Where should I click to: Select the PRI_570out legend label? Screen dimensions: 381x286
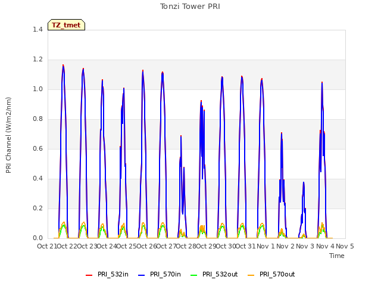click(x=277, y=274)
